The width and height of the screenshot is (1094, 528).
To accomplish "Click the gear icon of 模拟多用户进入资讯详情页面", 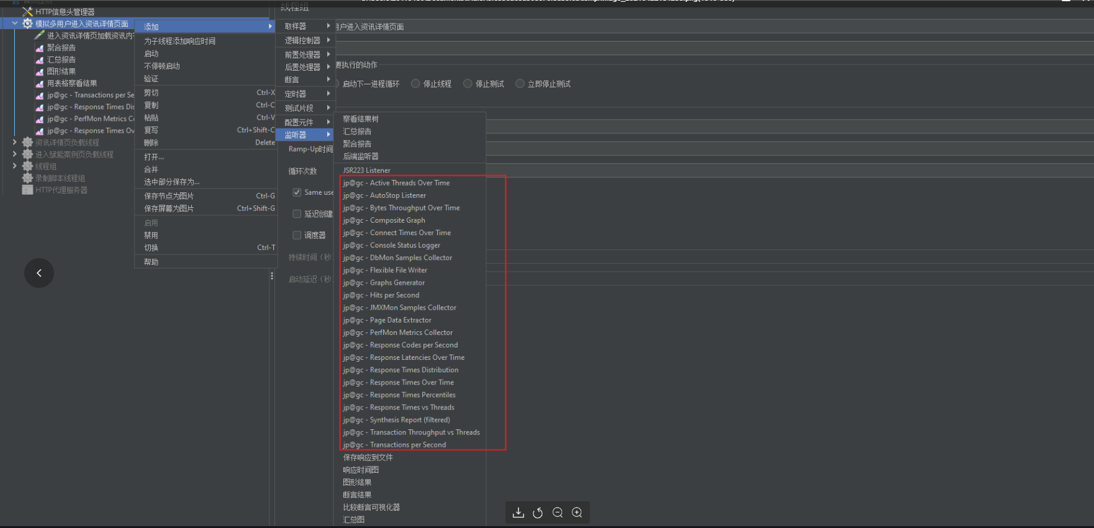I will coord(28,24).
